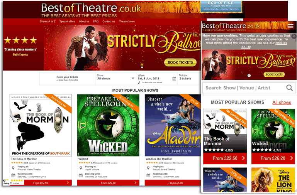Click the Book Tickets banner button
The width and height of the screenshot is (297, 195).
[180, 62]
